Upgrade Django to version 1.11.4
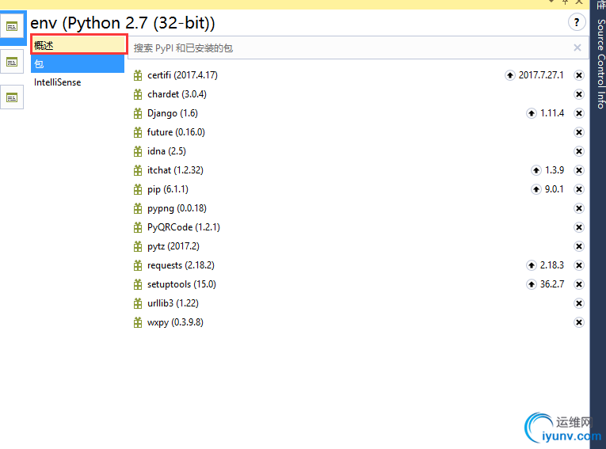This screenshot has width=606, height=449. coord(532,113)
